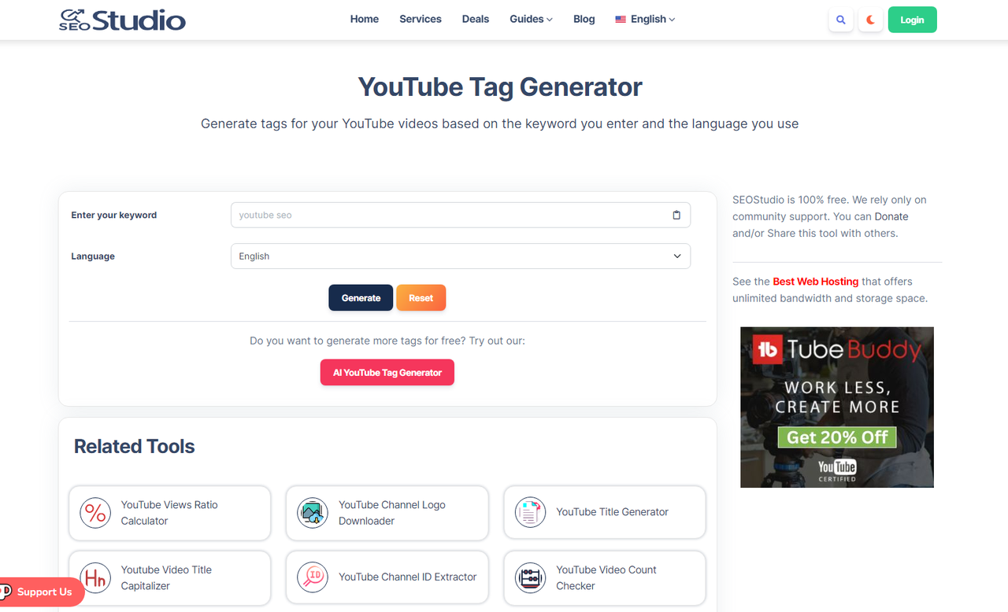Go to the Blog page

(x=584, y=19)
